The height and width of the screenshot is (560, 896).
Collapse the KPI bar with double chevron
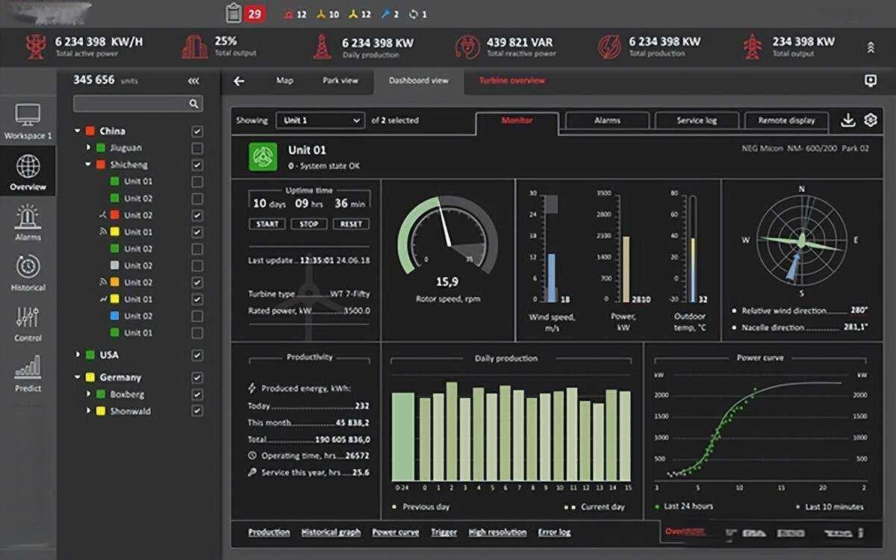click(x=871, y=47)
